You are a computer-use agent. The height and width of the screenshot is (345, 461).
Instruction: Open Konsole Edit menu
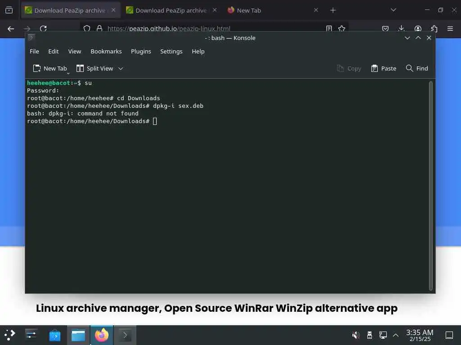[53, 51]
